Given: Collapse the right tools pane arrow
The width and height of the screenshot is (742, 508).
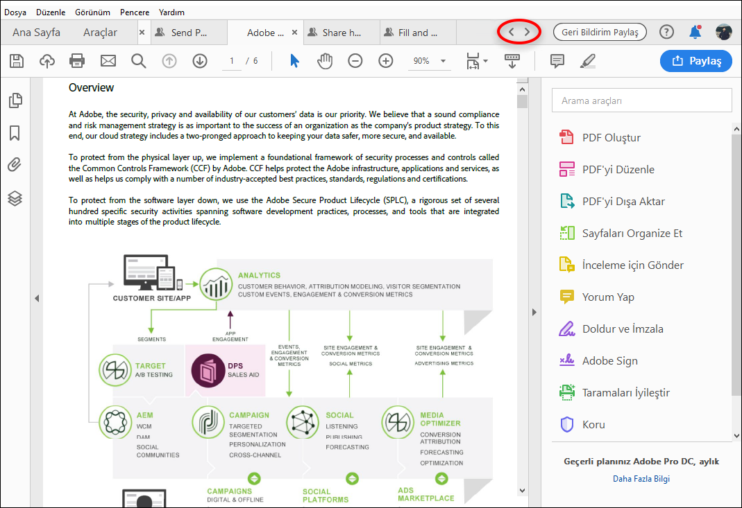Looking at the screenshot, I should pyautogui.click(x=534, y=313).
